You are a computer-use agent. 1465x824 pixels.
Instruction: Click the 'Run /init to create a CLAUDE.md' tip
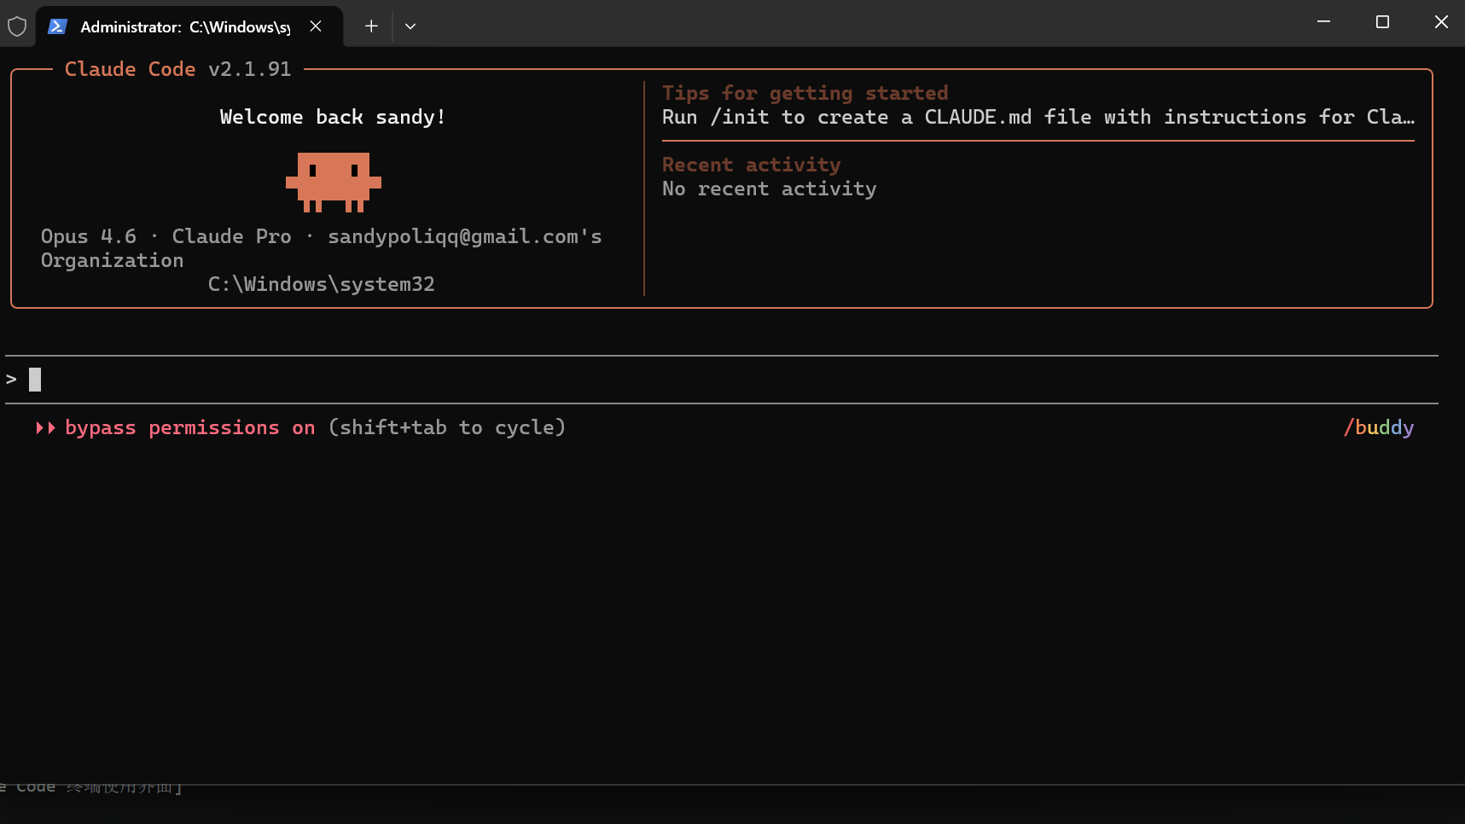click(x=1038, y=117)
